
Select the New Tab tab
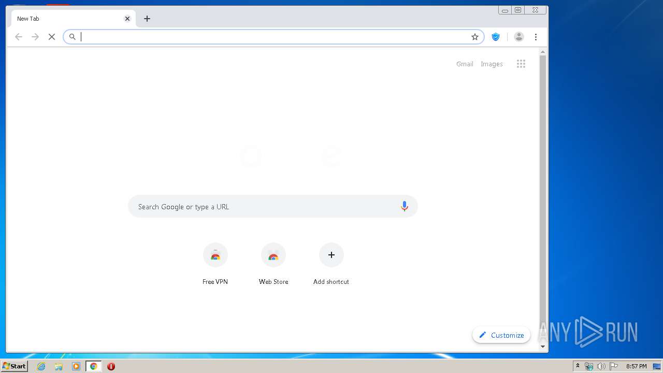(x=73, y=19)
